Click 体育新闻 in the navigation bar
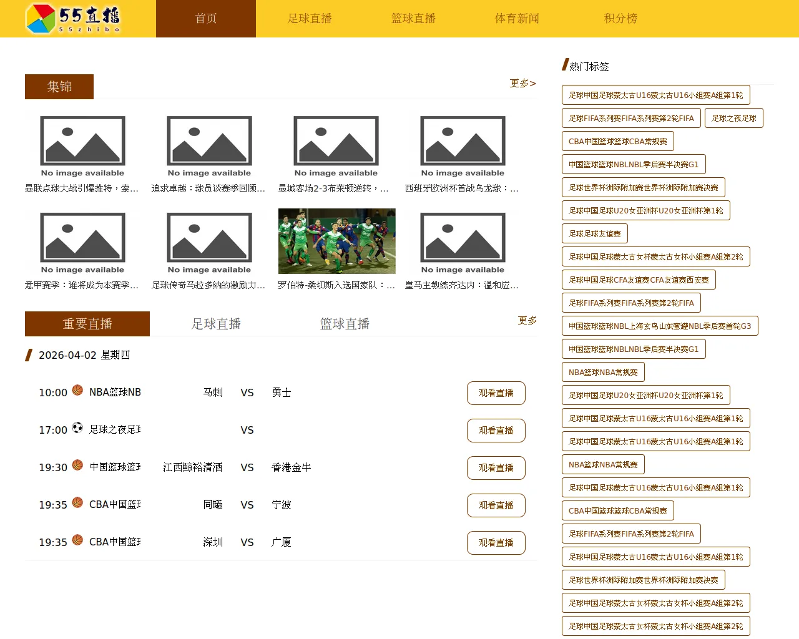Viewport: 799px width, 639px height. tap(517, 19)
